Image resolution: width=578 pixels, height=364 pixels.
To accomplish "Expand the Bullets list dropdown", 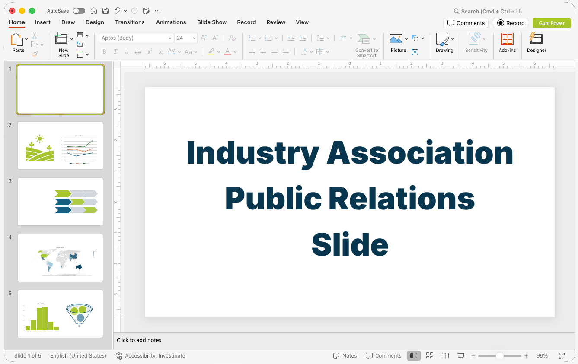I will (x=260, y=38).
